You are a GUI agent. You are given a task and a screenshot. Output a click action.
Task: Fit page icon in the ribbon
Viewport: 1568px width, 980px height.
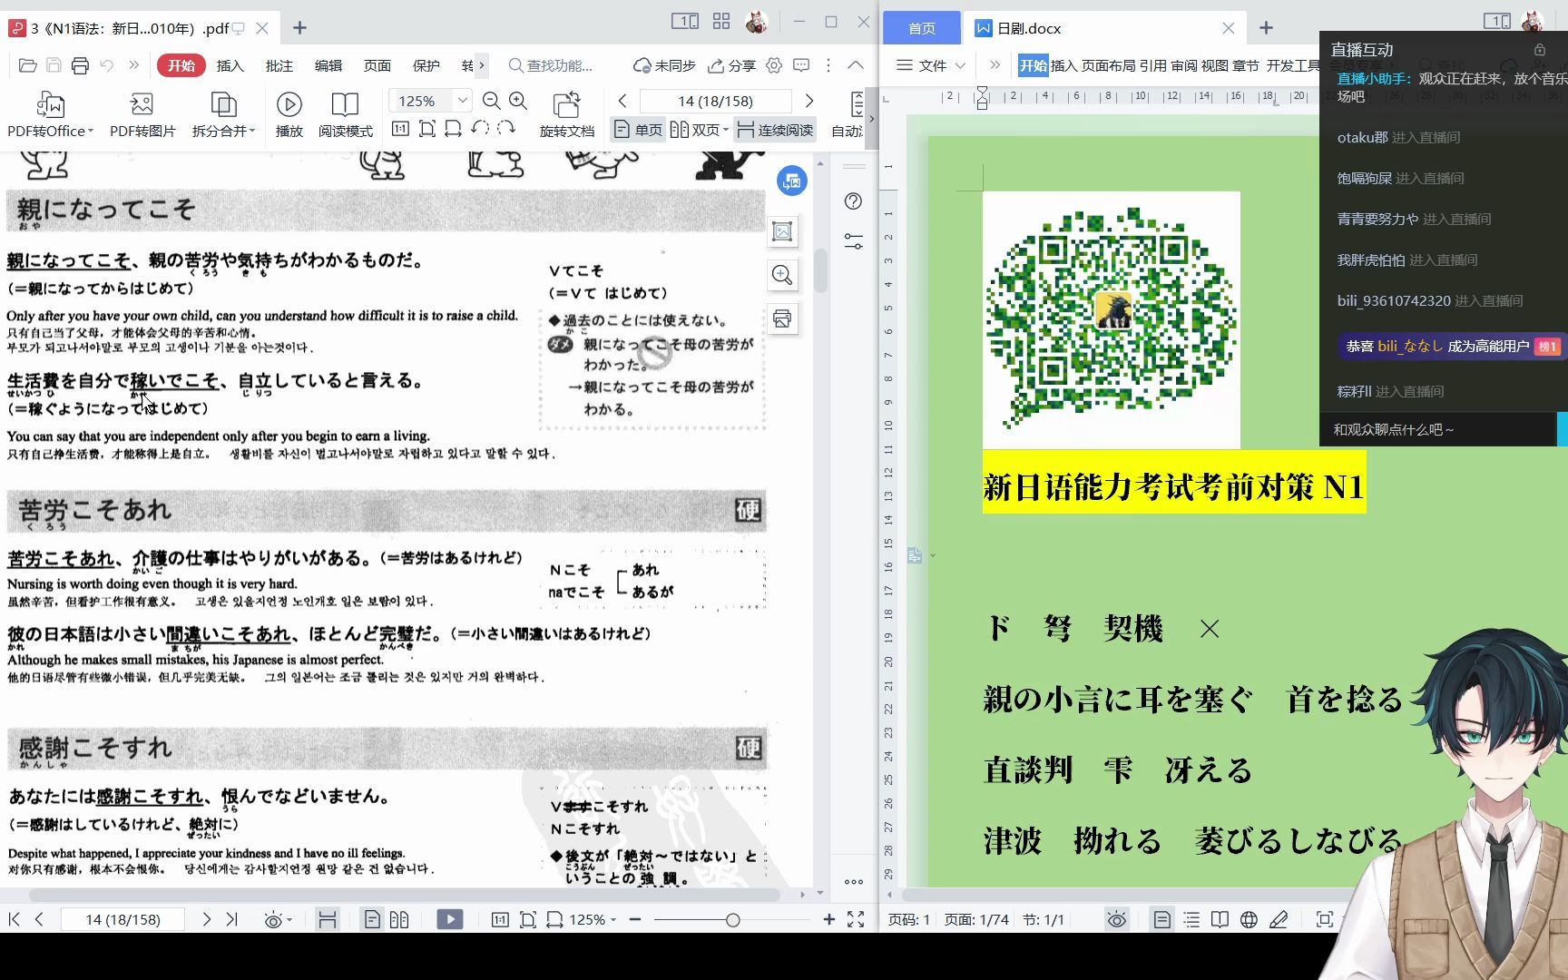pos(426,129)
